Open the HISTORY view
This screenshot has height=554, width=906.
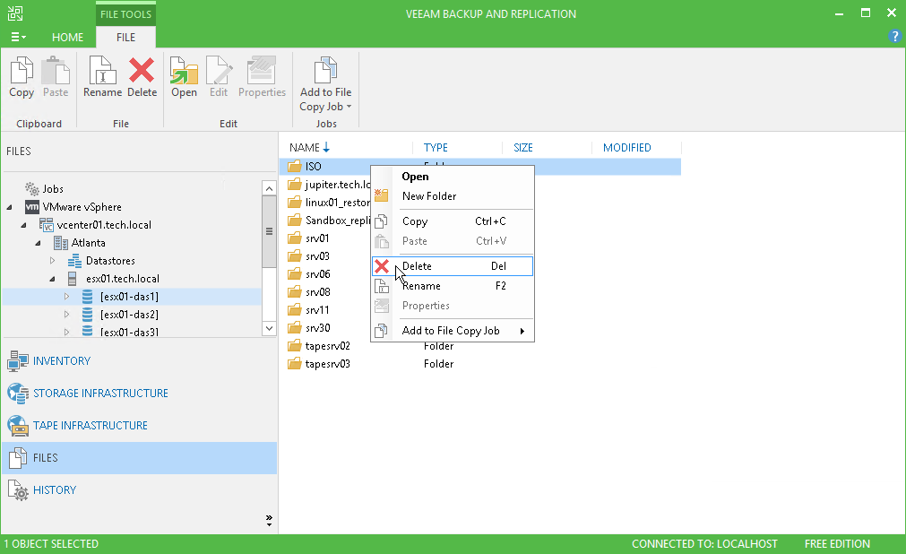point(55,490)
